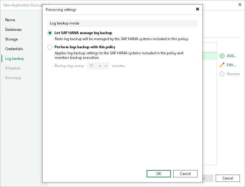Click the dropdown chevron beside 15

pos(99,65)
